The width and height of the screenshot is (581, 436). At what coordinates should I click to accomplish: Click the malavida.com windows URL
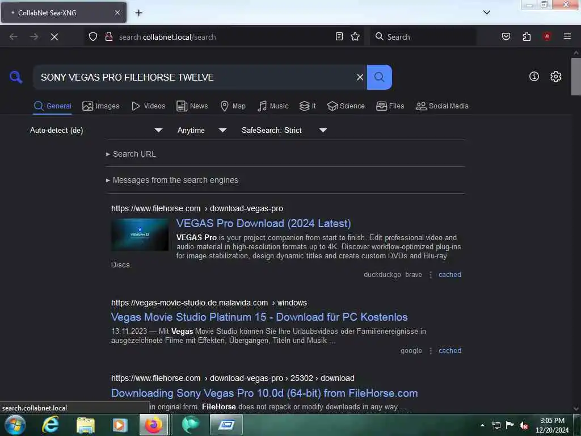click(x=209, y=303)
